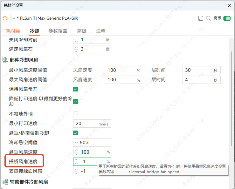Toggle the 高级 advanced mode switch
Image resolution: width=235 pixels, height=189 pixels.
click(x=227, y=18)
